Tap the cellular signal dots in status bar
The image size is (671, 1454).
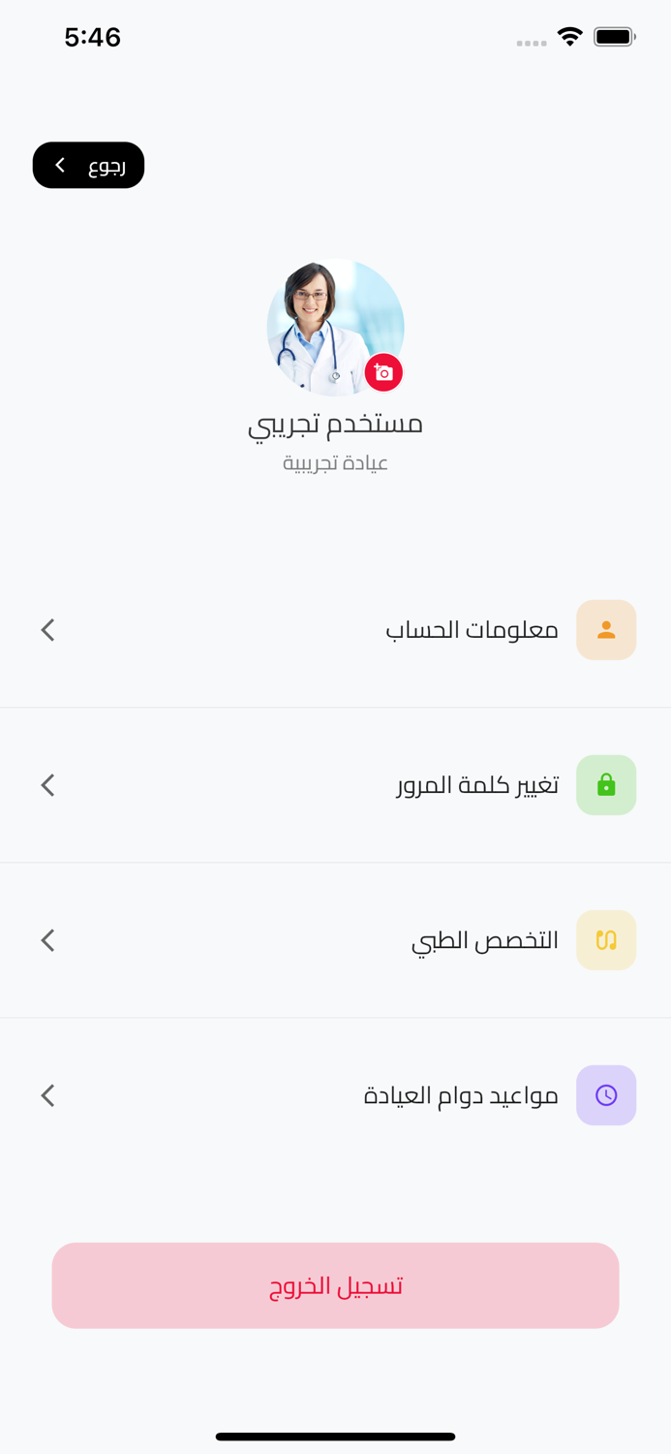point(532,42)
